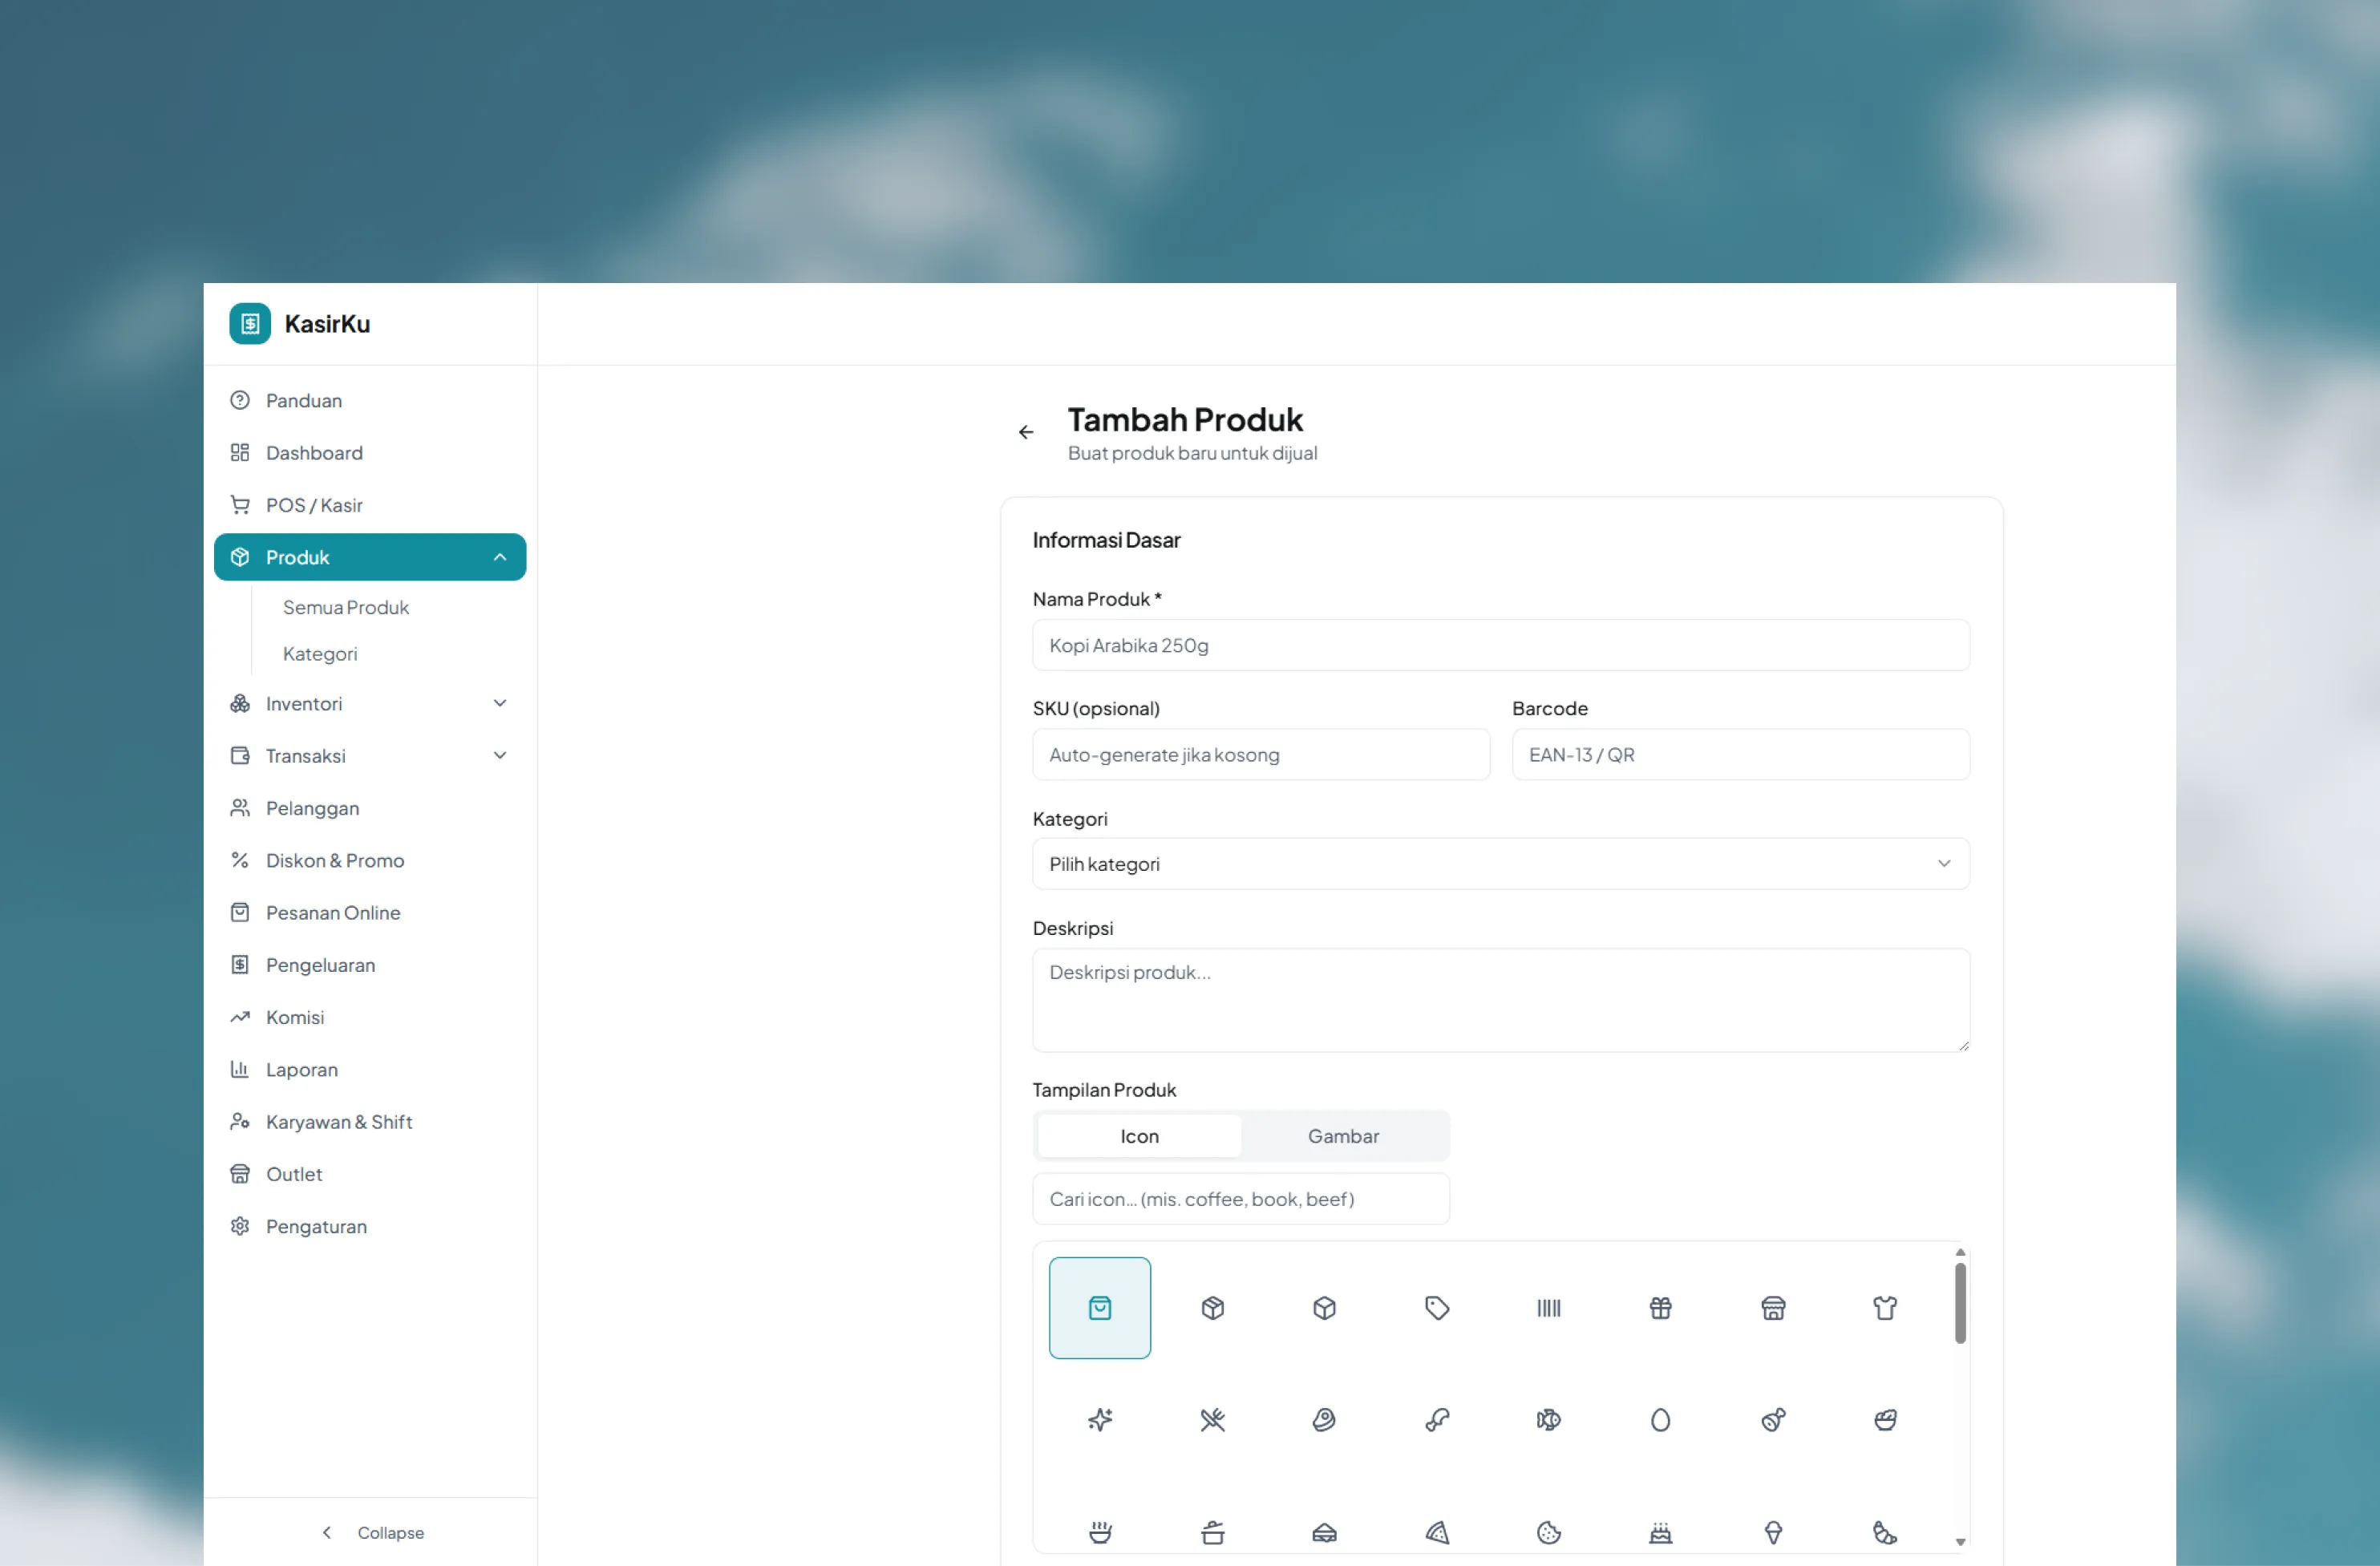2380x1566 pixels.
Task: Select the drumstick product icon
Action: coord(1436,1419)
